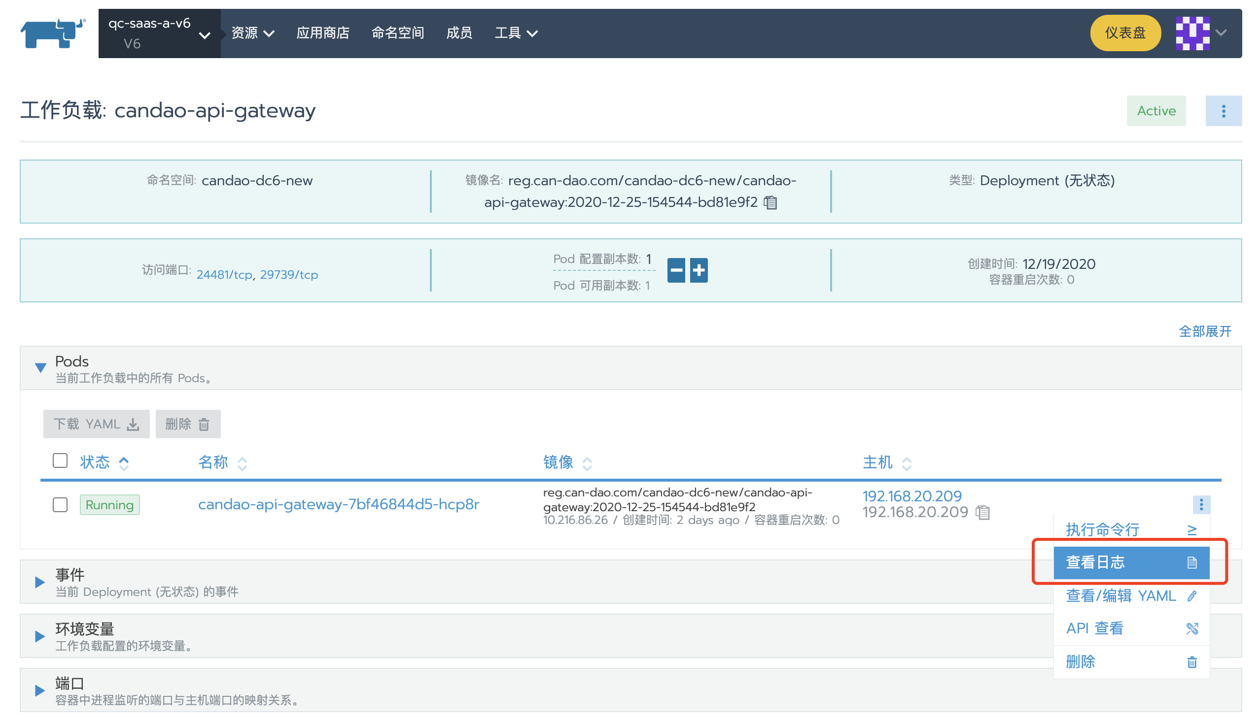Select the Running pod row checkbox
The width and height of the screenshot is (1259, 719).
tap(60, 505)
